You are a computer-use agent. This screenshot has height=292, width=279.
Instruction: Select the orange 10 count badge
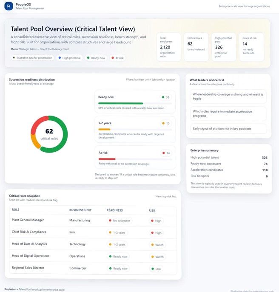click(x=165, y=124)
